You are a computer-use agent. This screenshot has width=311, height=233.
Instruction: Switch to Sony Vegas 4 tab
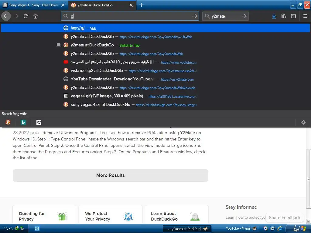coord(34,5)
